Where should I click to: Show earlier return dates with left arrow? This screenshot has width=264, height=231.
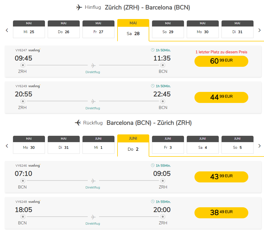7,146
